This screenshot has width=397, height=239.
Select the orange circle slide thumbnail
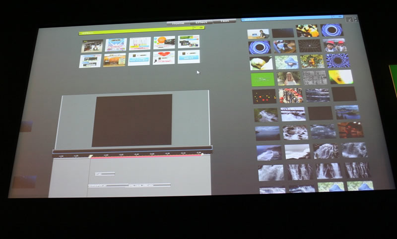click(x=164, y=43)
